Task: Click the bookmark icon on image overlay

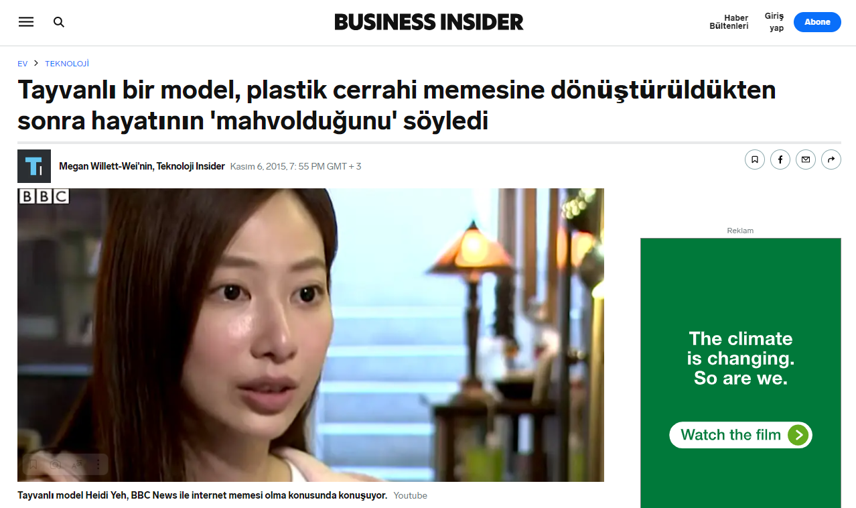Action: pos(33,464)
